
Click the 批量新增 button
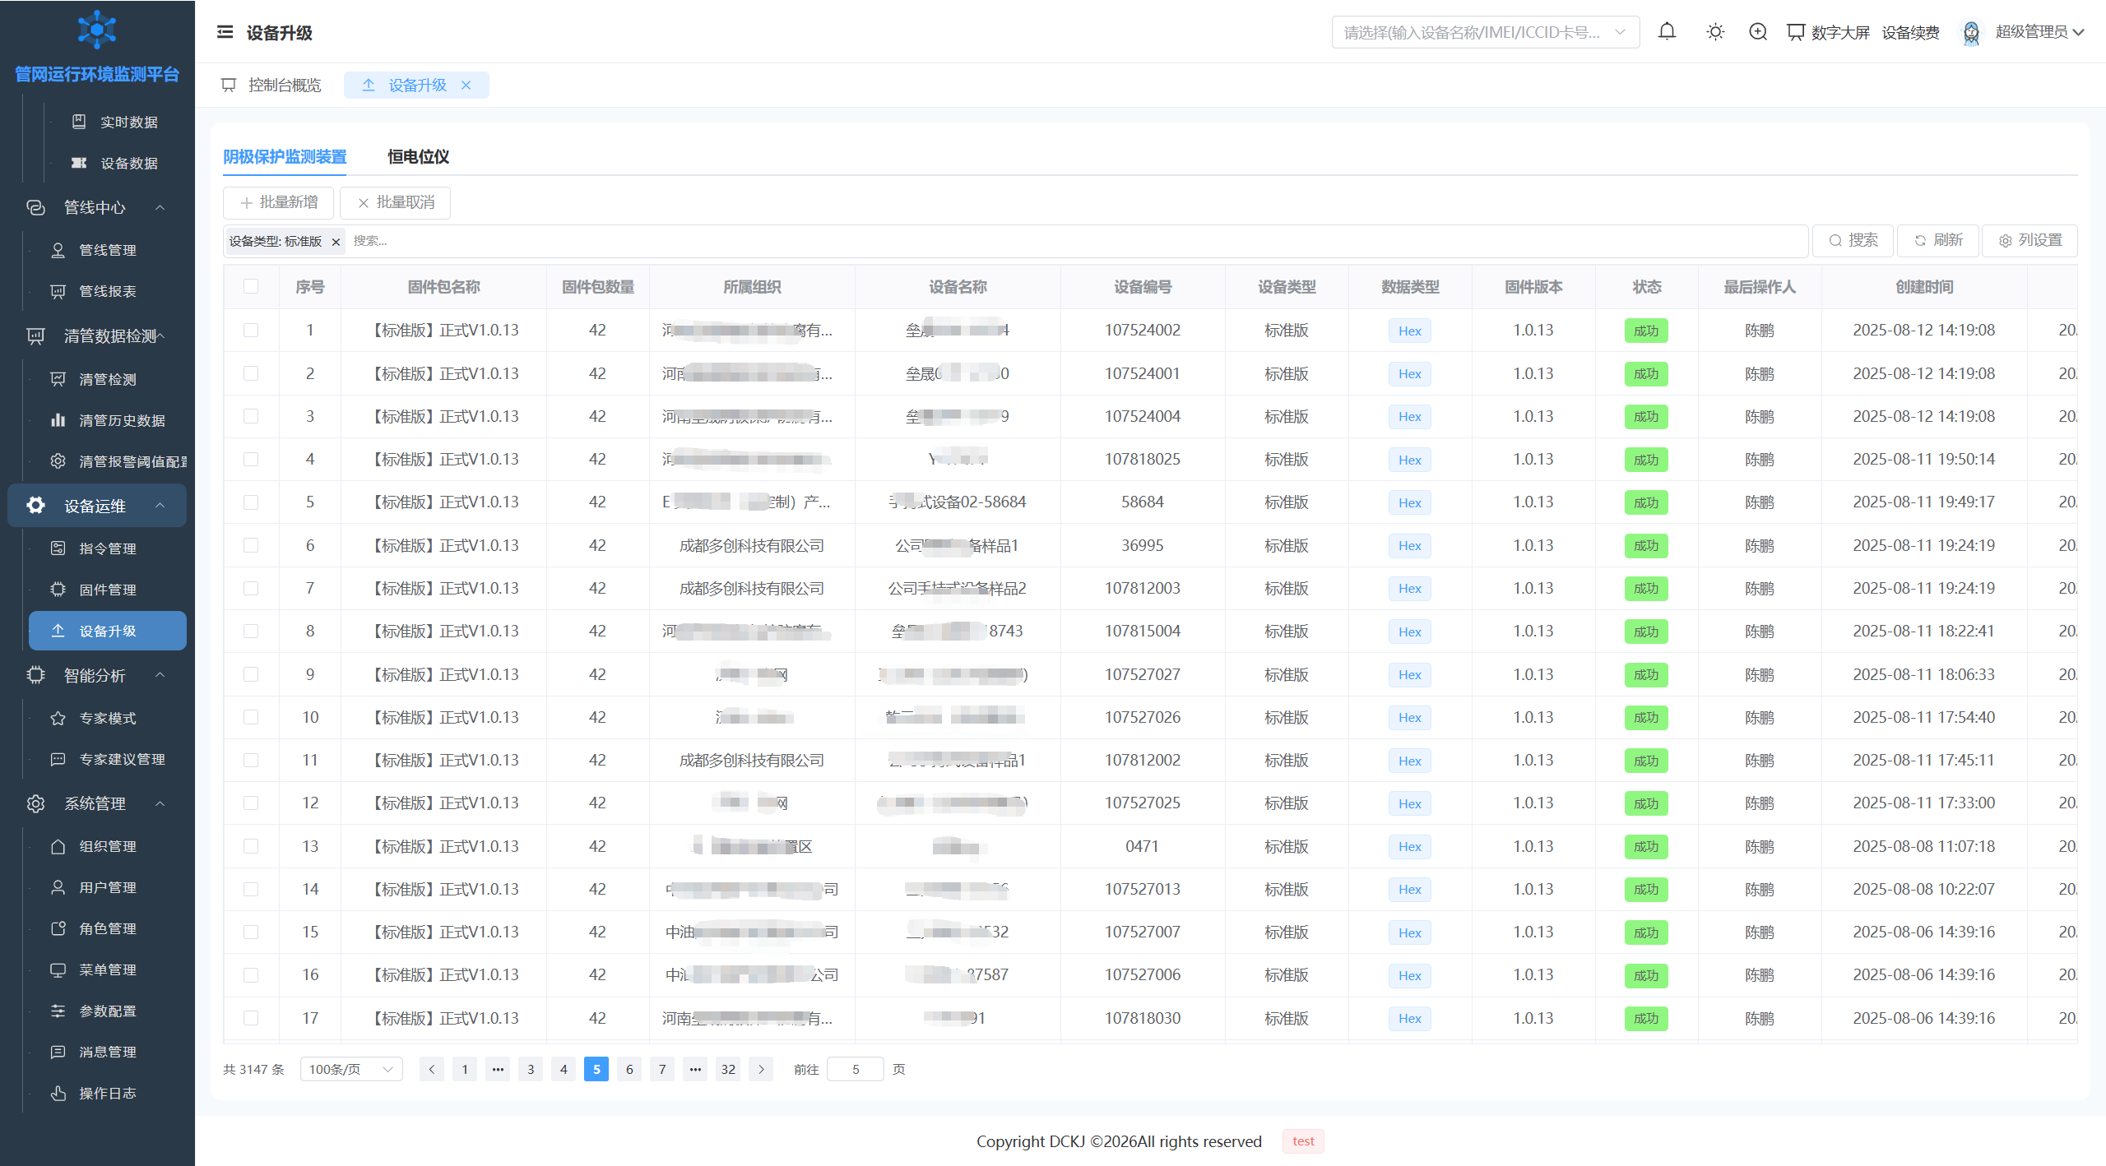[x=278, y=202]
